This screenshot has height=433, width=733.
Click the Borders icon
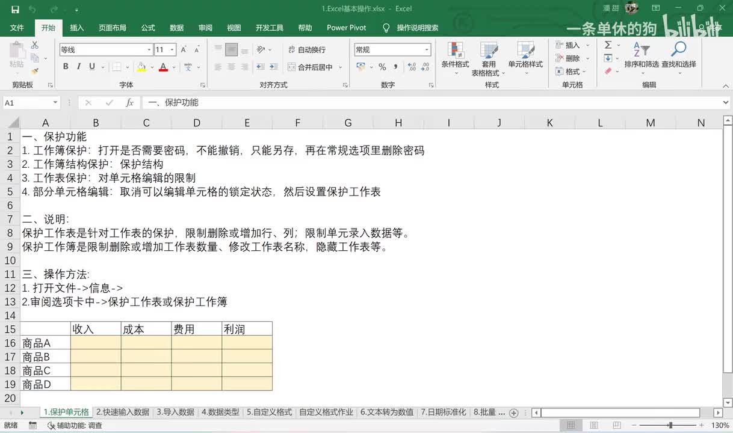coord(116,67)
